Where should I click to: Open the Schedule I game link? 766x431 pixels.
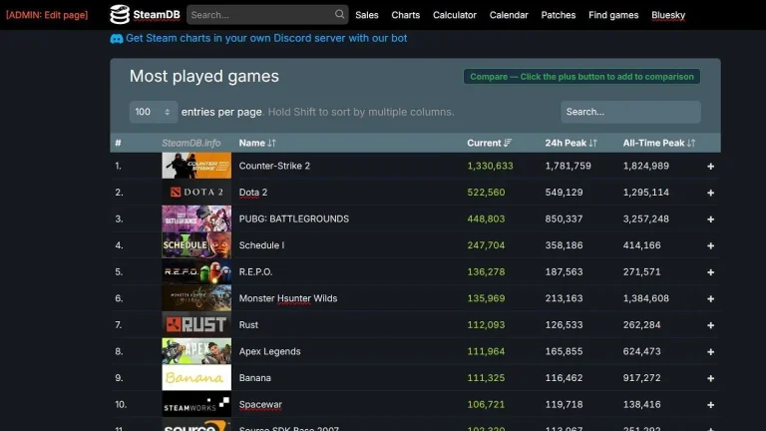coord(261,245)
